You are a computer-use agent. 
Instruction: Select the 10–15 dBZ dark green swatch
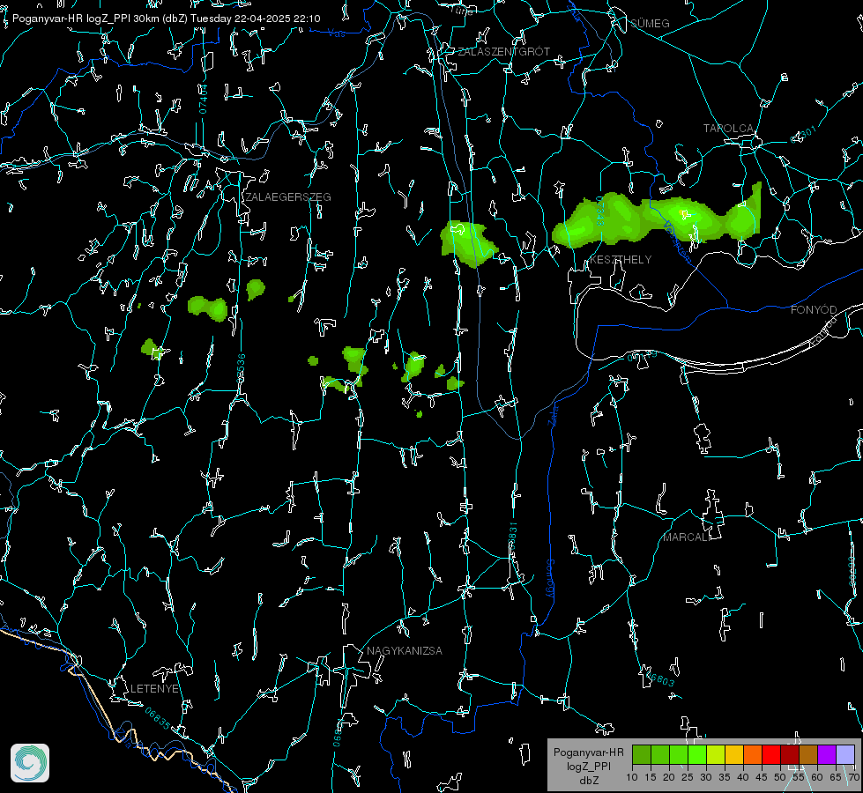642,754
